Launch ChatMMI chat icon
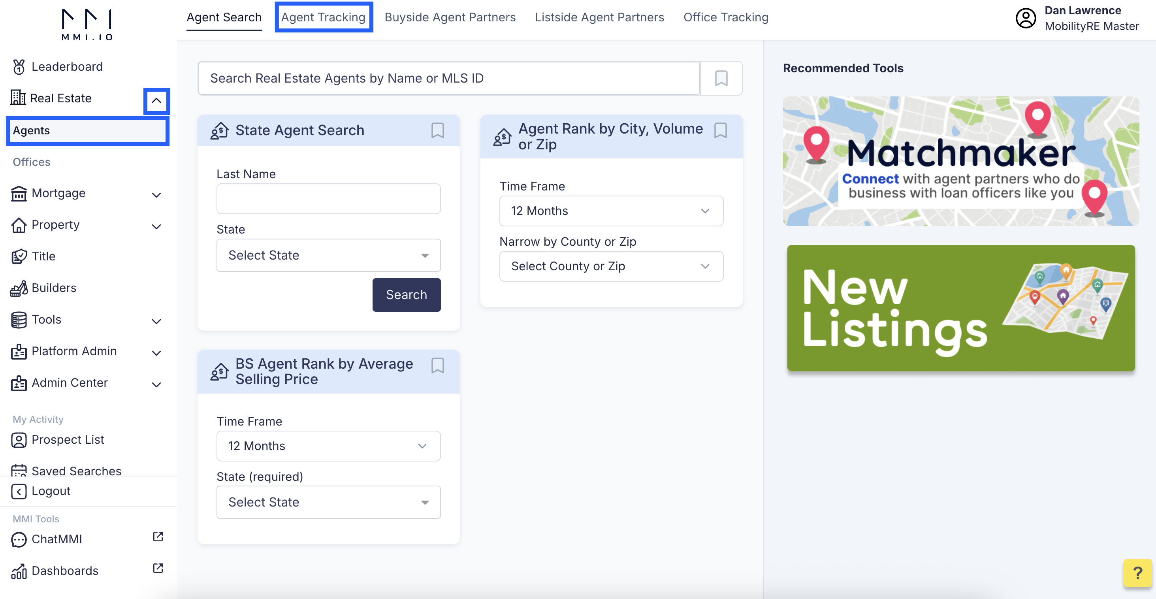1156x599 pixels. click(x=19, y=539)
